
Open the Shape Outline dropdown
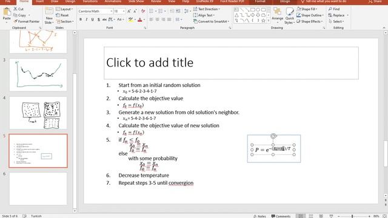coord(310,15)
